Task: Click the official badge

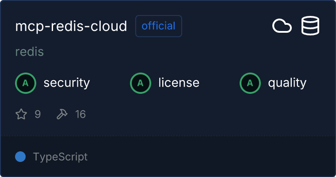Action: pos(158,26)
